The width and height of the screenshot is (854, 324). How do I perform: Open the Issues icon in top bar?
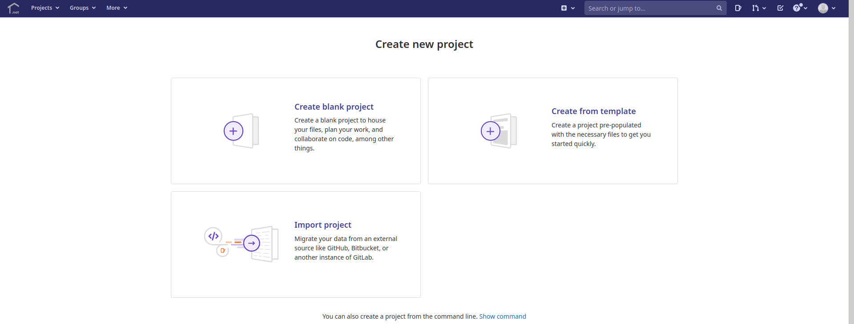coord(738,8)
